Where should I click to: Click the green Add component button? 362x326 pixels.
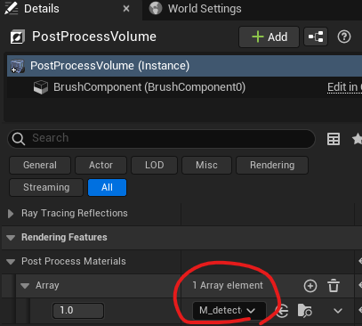[x=269, y=37]
